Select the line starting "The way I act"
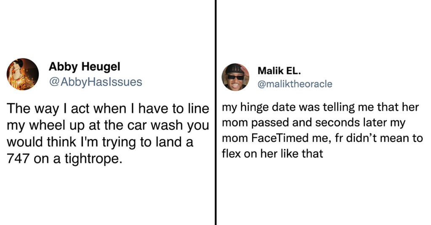 108,109
